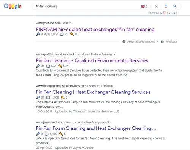Click the question mark About featured snippets icon

click(124, 42)
